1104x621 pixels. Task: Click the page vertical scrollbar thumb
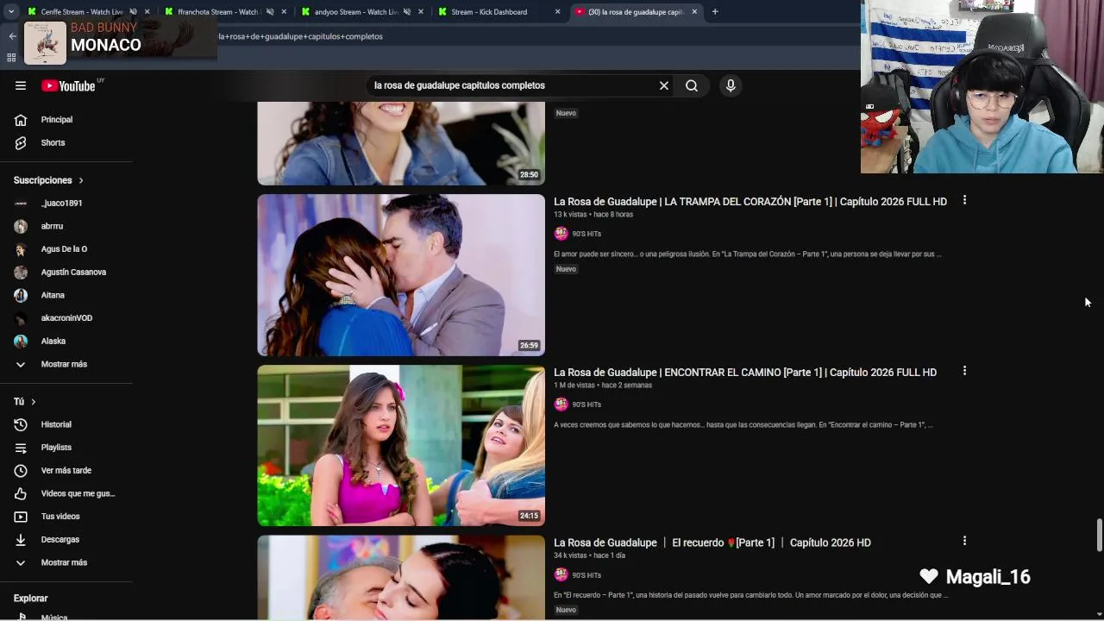click(x=1099, y=535)
